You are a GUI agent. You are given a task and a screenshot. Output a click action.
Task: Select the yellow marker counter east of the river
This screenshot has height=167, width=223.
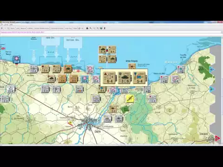130,98
